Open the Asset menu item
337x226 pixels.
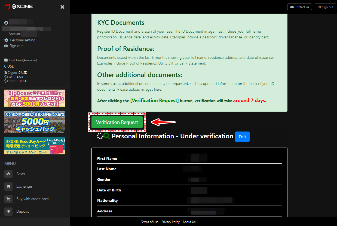(21, 174)
